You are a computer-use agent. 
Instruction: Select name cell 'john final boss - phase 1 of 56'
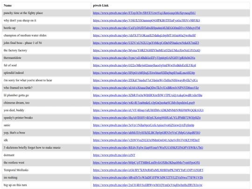pos(47,43)
